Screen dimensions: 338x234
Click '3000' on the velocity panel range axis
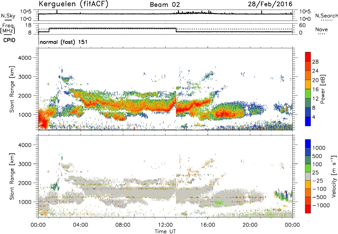click(25, 164)
